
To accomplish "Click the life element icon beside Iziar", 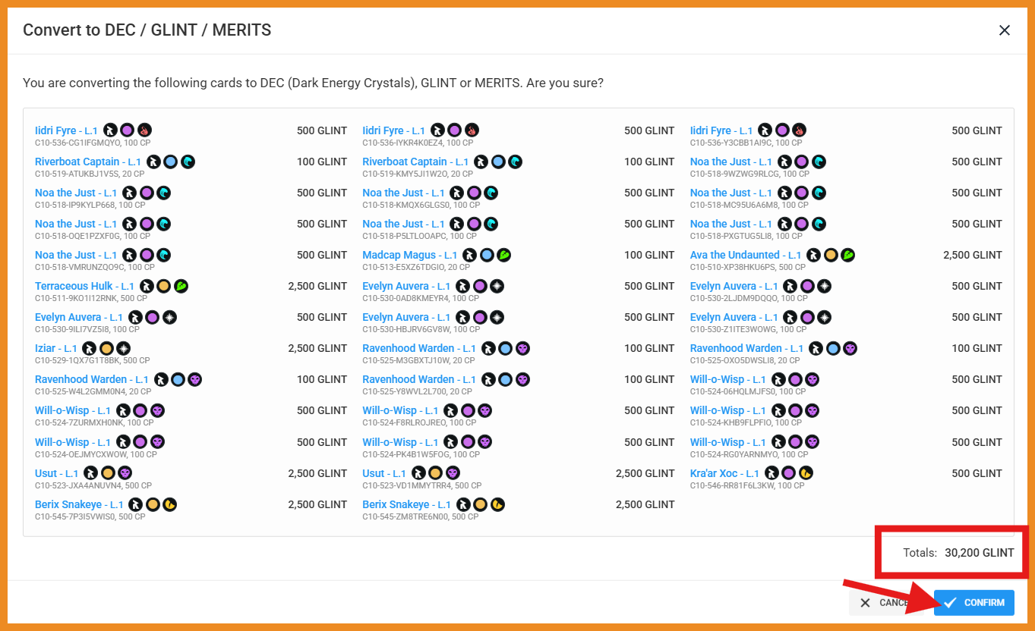I will click(x=123, y=349).
